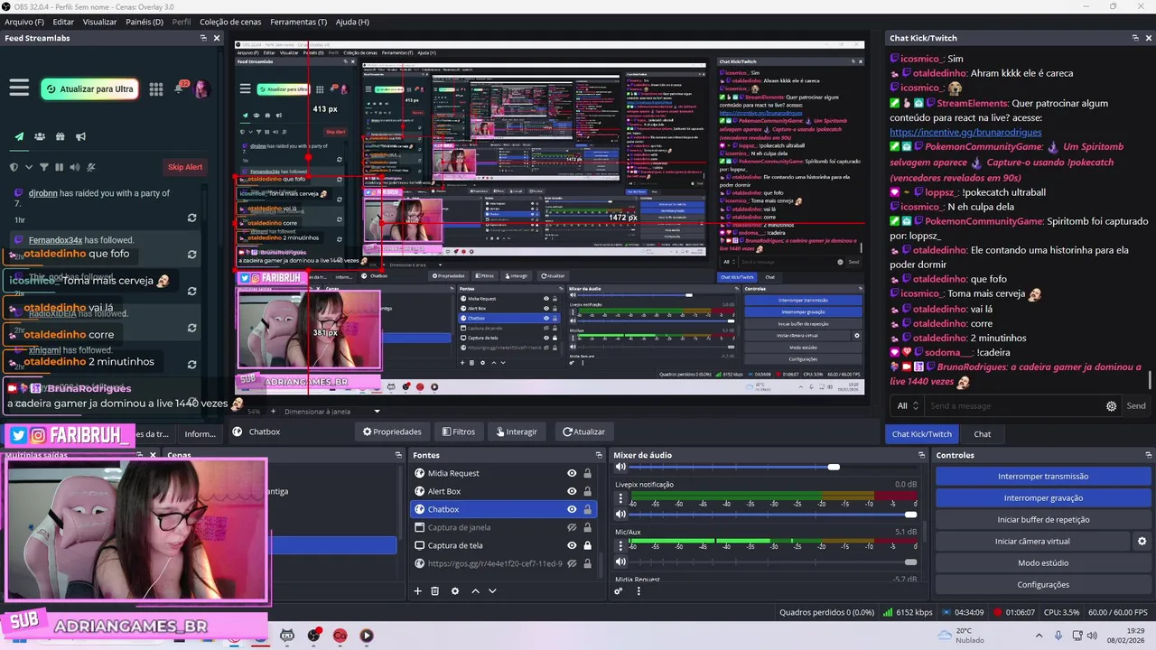This screenshot has height=650, width=1156.
Task: Select the Alert Box source row
Action: (x=503, y=491)
